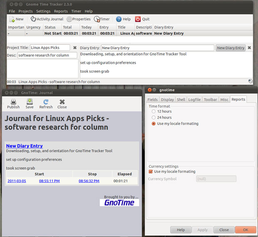Sort by the Total column header

pos(71,27)
